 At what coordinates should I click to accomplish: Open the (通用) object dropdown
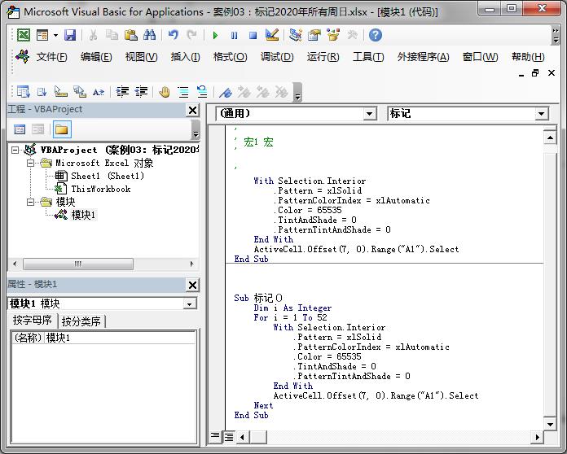[x=369, y=114]
